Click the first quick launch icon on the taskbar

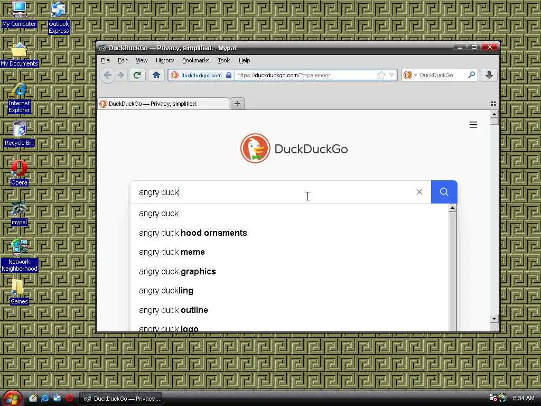(x=33, y=398)
